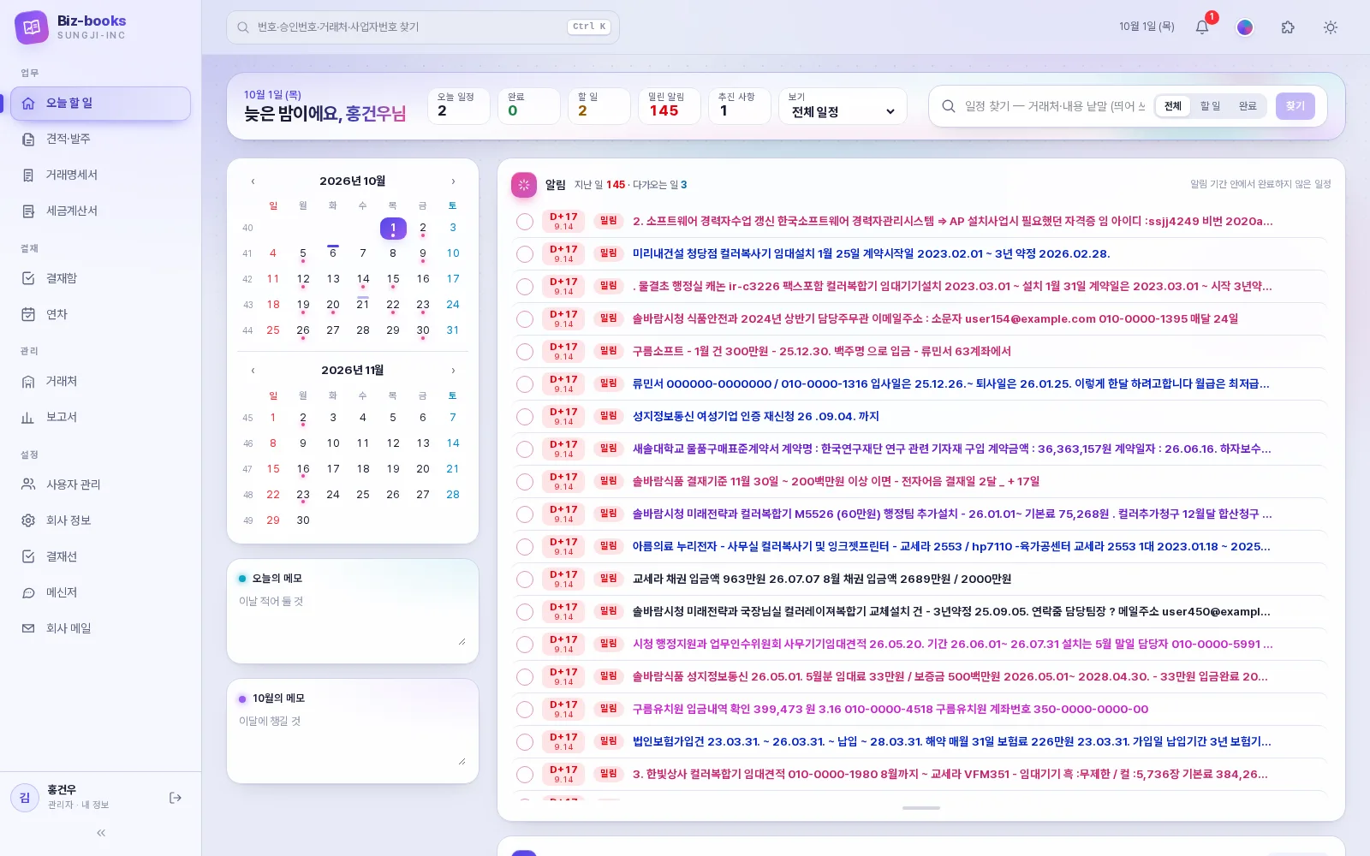
Task: Click the pink 알림 panel icon
Action: coord(524,185)
